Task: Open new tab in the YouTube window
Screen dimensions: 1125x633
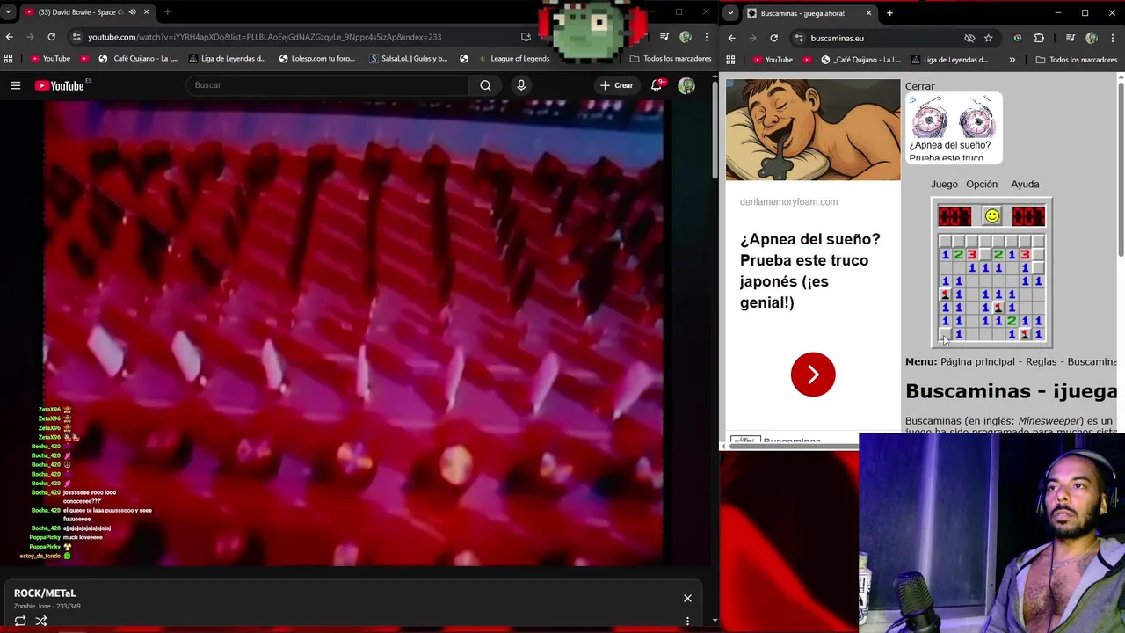Action: click(x=167, y=12)
